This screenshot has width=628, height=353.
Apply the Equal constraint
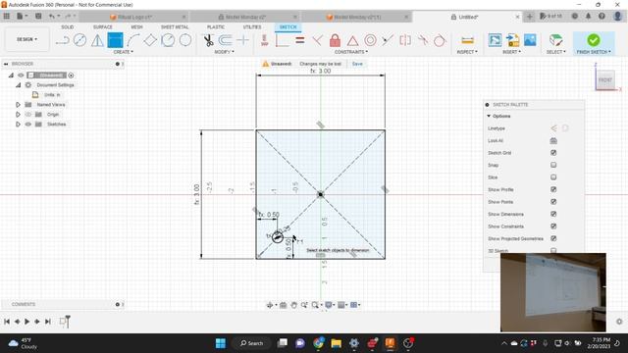[x=300, y=40]
